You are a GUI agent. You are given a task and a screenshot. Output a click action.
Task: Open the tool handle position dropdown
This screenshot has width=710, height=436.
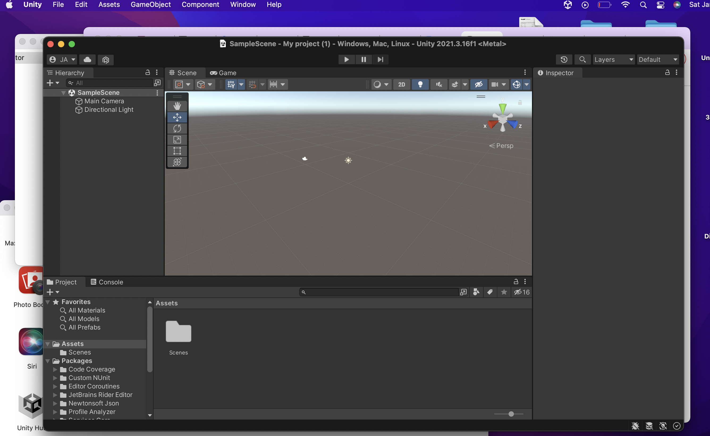pyautogui.click(x=184, y=84)
